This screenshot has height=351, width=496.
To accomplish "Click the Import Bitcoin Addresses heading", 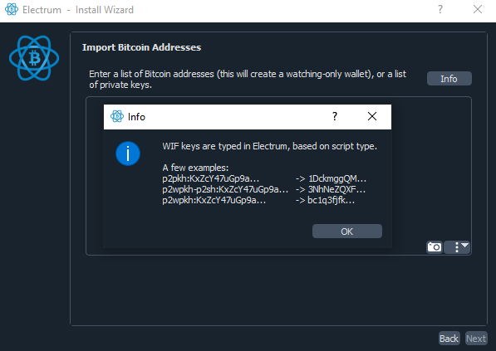I will coord(142,47).
